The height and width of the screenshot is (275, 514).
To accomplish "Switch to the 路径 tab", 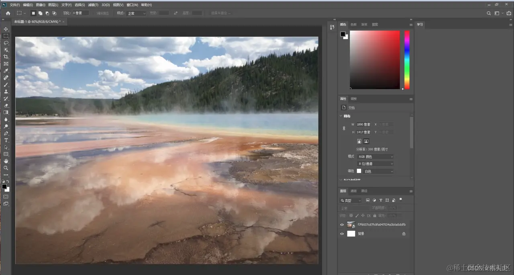I will coord(364,191).
